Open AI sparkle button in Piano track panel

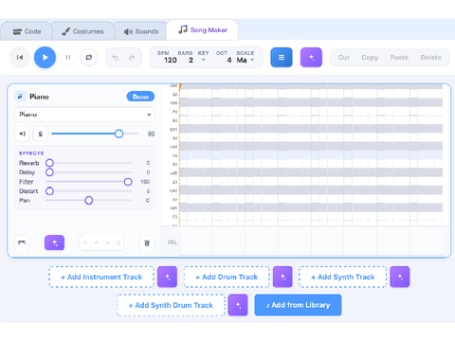point(54,242)
